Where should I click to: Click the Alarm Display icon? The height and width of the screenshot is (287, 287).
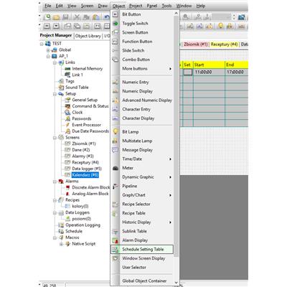116,240
